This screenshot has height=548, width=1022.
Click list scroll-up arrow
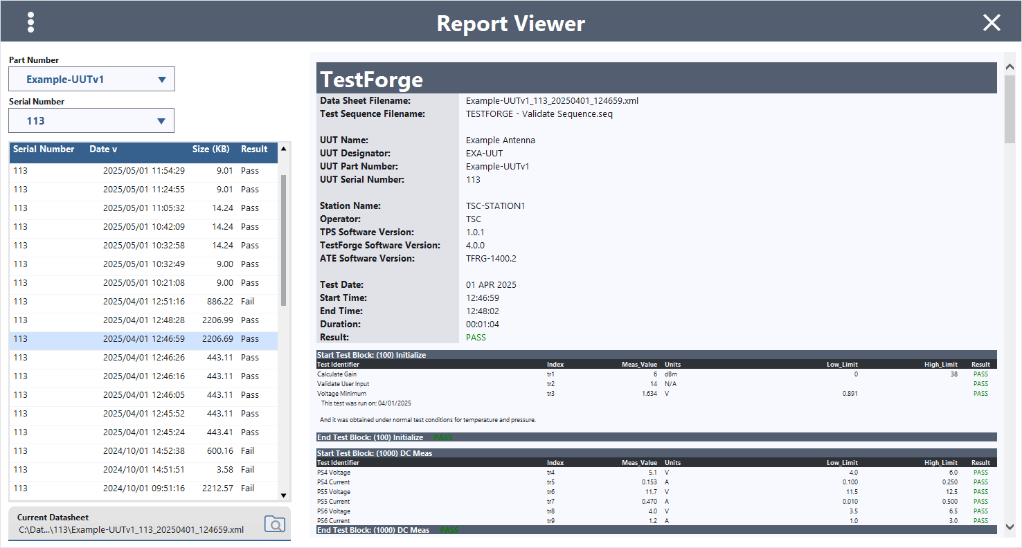[283, 149]
